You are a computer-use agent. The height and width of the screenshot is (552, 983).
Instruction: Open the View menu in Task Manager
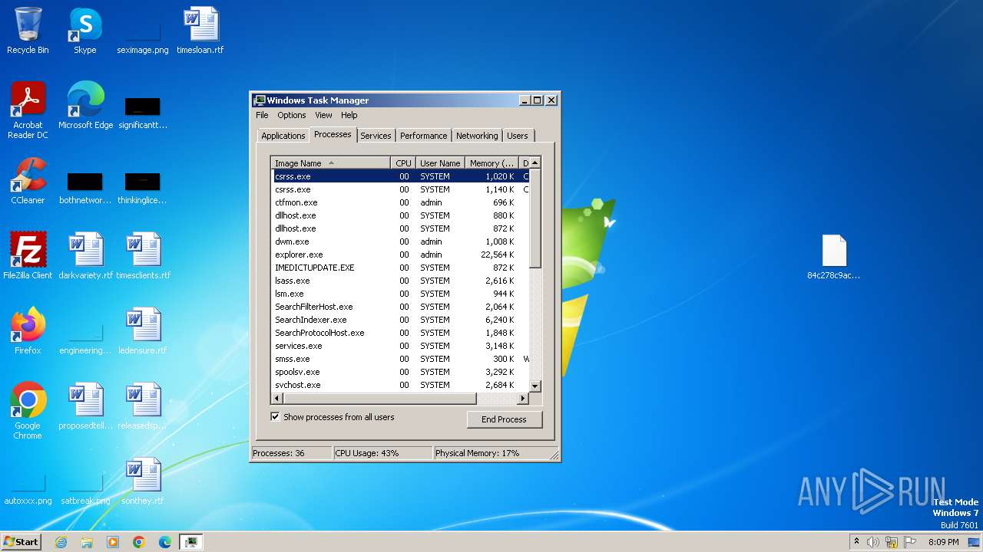[323, 115]
